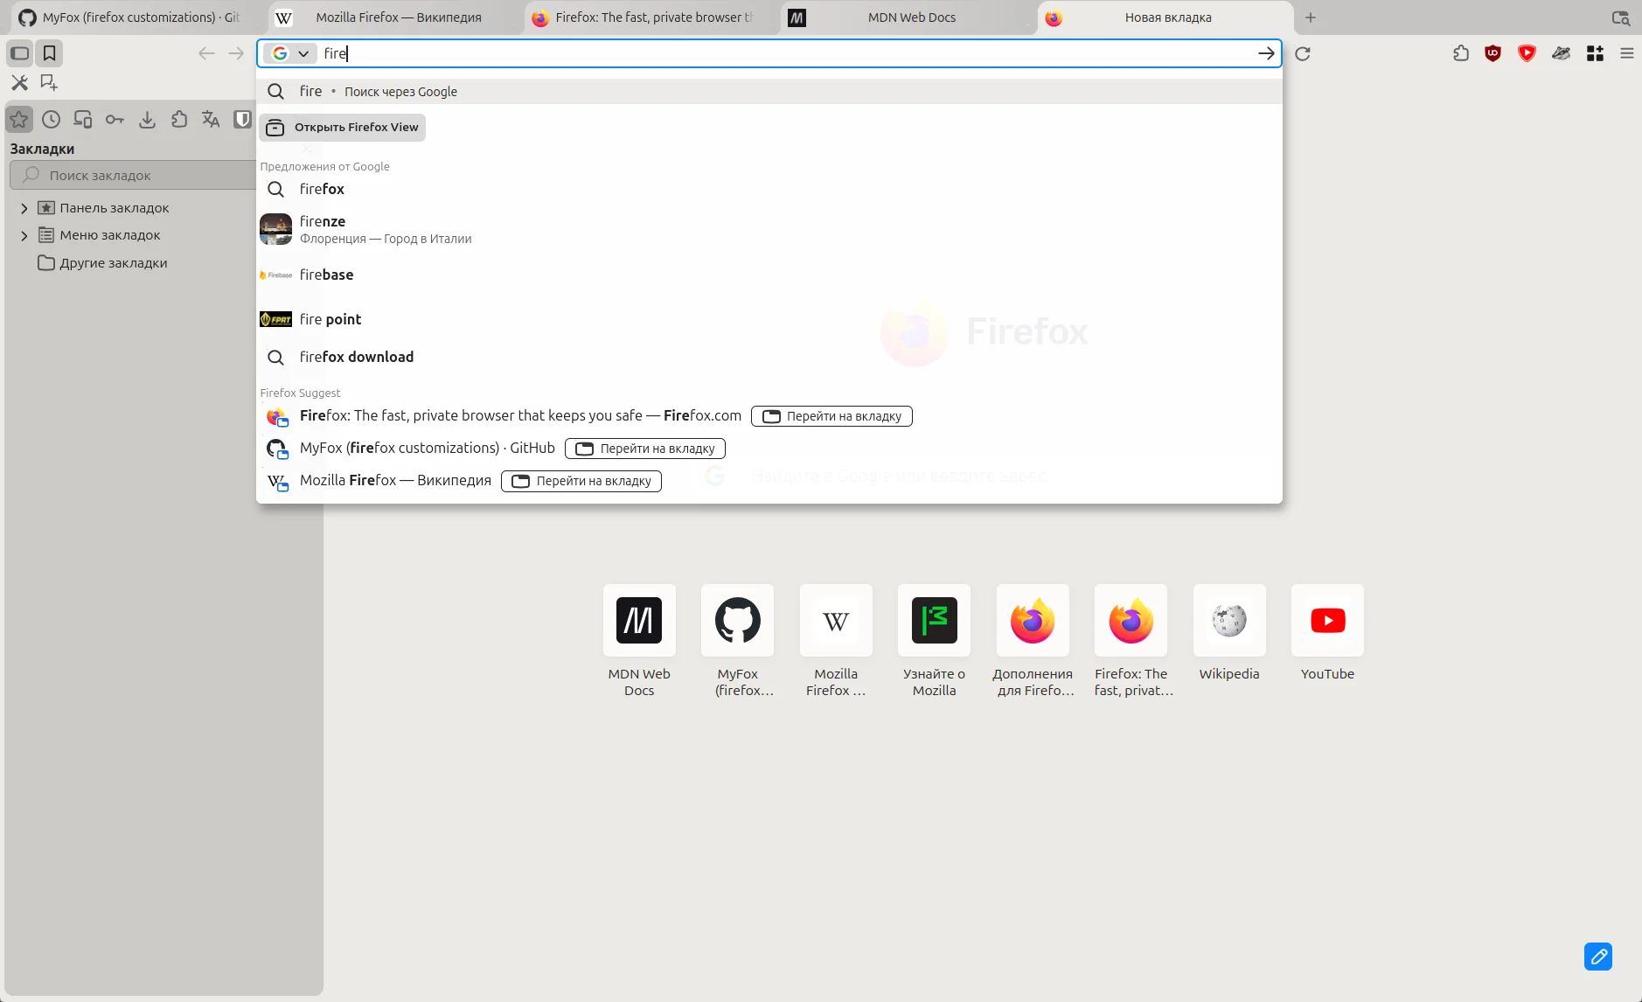Image resolution: width=1642 pixels, height=1002 pixels.
Task: Toggle the sidebar panel button
Action: tap(19, 53)
